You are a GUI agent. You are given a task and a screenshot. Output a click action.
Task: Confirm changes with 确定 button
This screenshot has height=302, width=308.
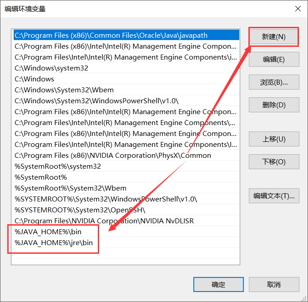click(x=218, y=284)
